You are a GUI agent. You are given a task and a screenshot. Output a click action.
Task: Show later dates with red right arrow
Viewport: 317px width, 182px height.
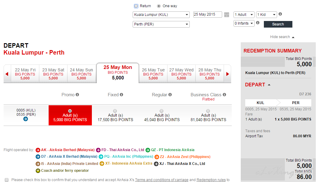coord(228,74)
